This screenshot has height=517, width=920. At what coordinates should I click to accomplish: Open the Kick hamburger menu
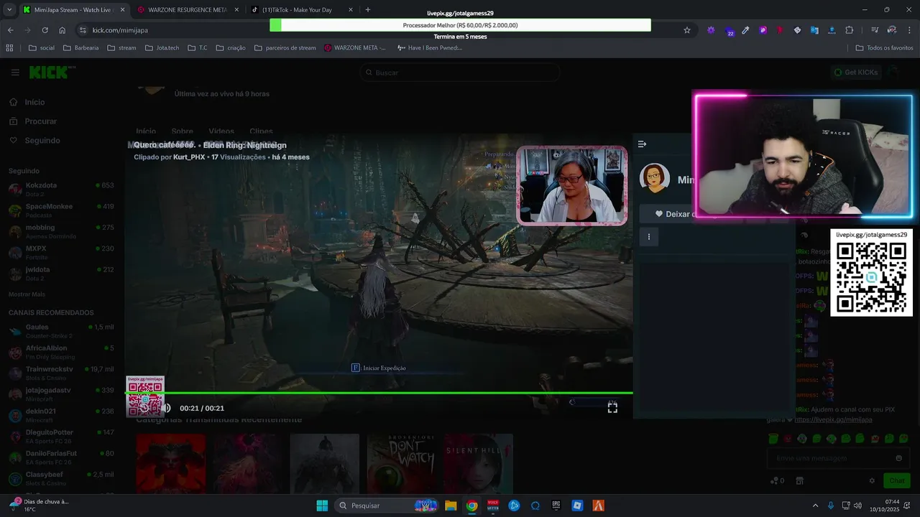[15, 73]
